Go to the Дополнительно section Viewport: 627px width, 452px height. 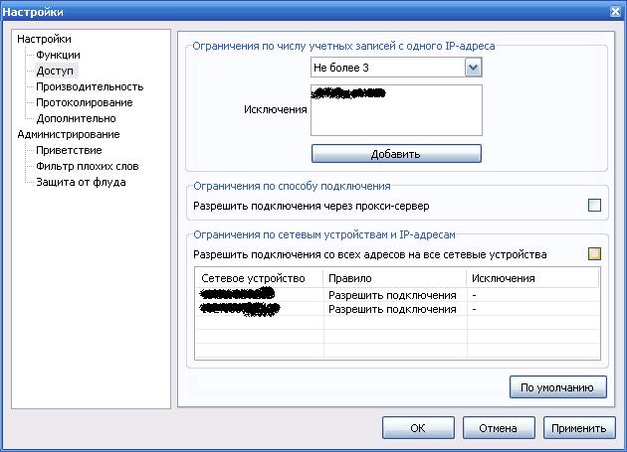coord(76,119)
